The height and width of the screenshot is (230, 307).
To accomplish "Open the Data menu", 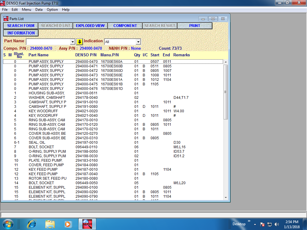I will pyautogui.click(x=39, y=9).
